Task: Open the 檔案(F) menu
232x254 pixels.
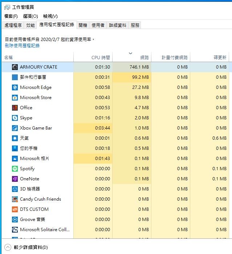Action: 11,16
